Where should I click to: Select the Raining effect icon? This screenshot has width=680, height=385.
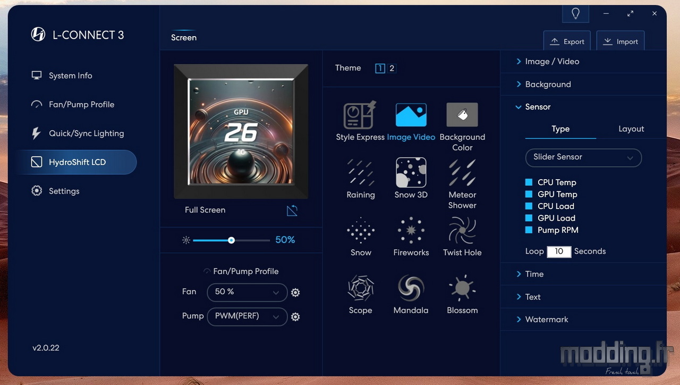(360, 173)
